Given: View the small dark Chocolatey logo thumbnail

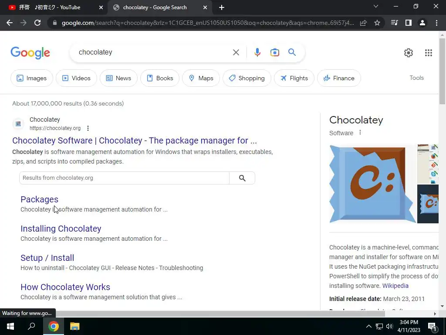Looking at the screenshot, I should 428,204.
